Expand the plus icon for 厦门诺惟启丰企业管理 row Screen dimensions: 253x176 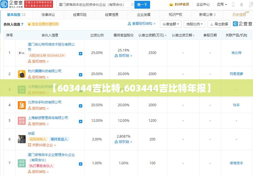click(x=81, y=164)
